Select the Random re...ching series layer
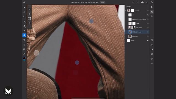The image size is (176, 99). point(137,19)
